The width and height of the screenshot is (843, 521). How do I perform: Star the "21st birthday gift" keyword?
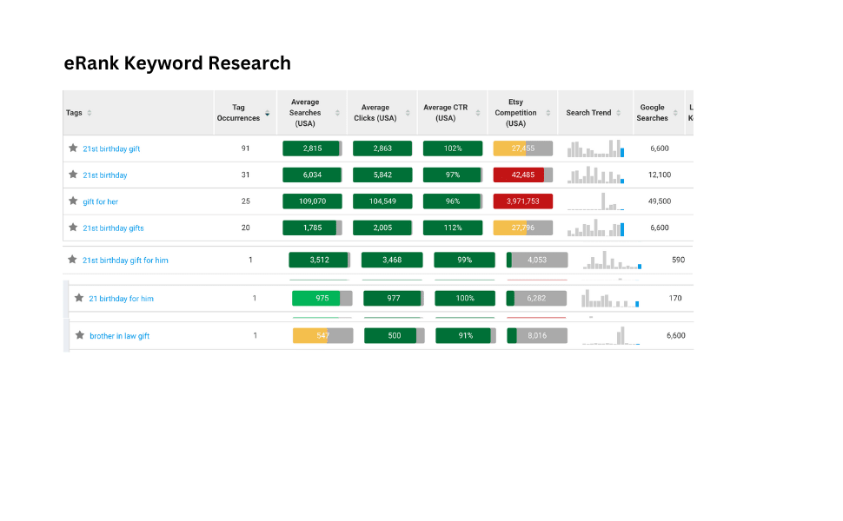point(73,148)
